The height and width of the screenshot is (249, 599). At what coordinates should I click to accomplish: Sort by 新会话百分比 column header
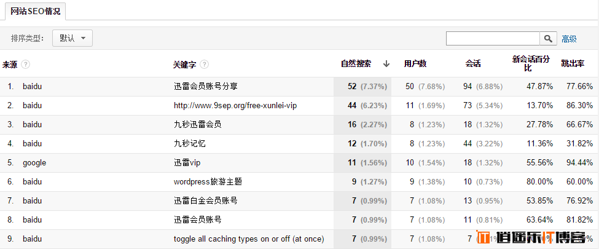(530, 63)
